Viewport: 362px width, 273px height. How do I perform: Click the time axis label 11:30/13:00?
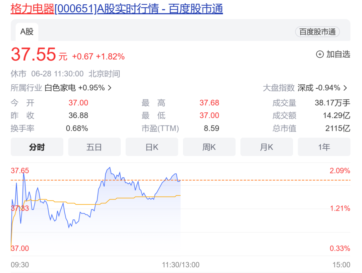click(x=181, y=265)
